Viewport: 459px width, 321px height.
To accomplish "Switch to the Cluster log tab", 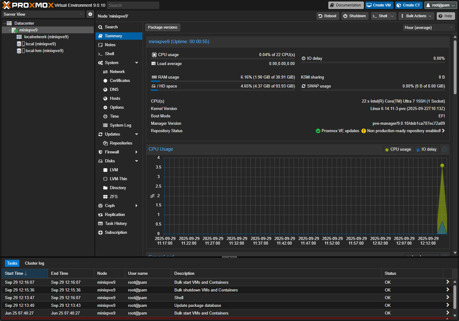I will tap(34, 263).
